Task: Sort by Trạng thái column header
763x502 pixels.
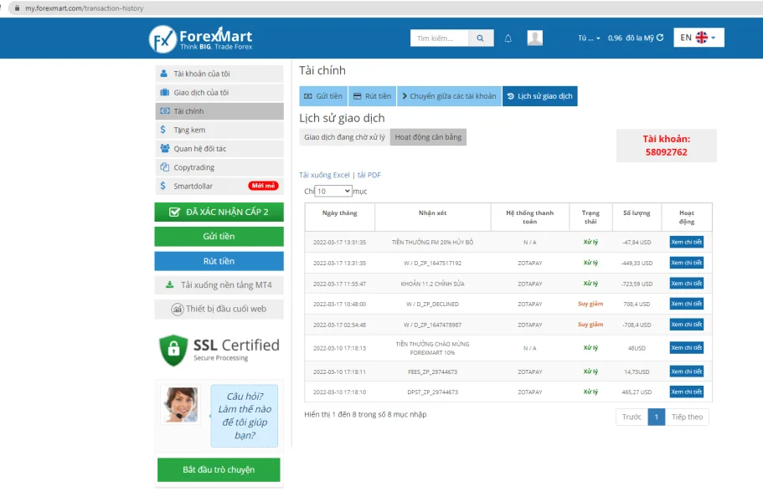Action: tap(590, 218)
